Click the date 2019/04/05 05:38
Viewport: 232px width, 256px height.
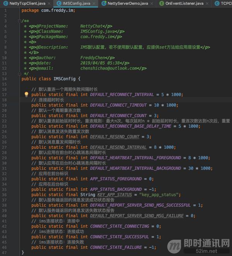tap(100, 63)
